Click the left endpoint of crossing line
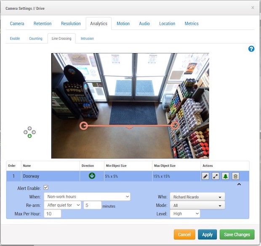Screen dimensions: 261x246 (84, 125)
